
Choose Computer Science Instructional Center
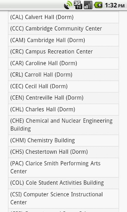63,198
